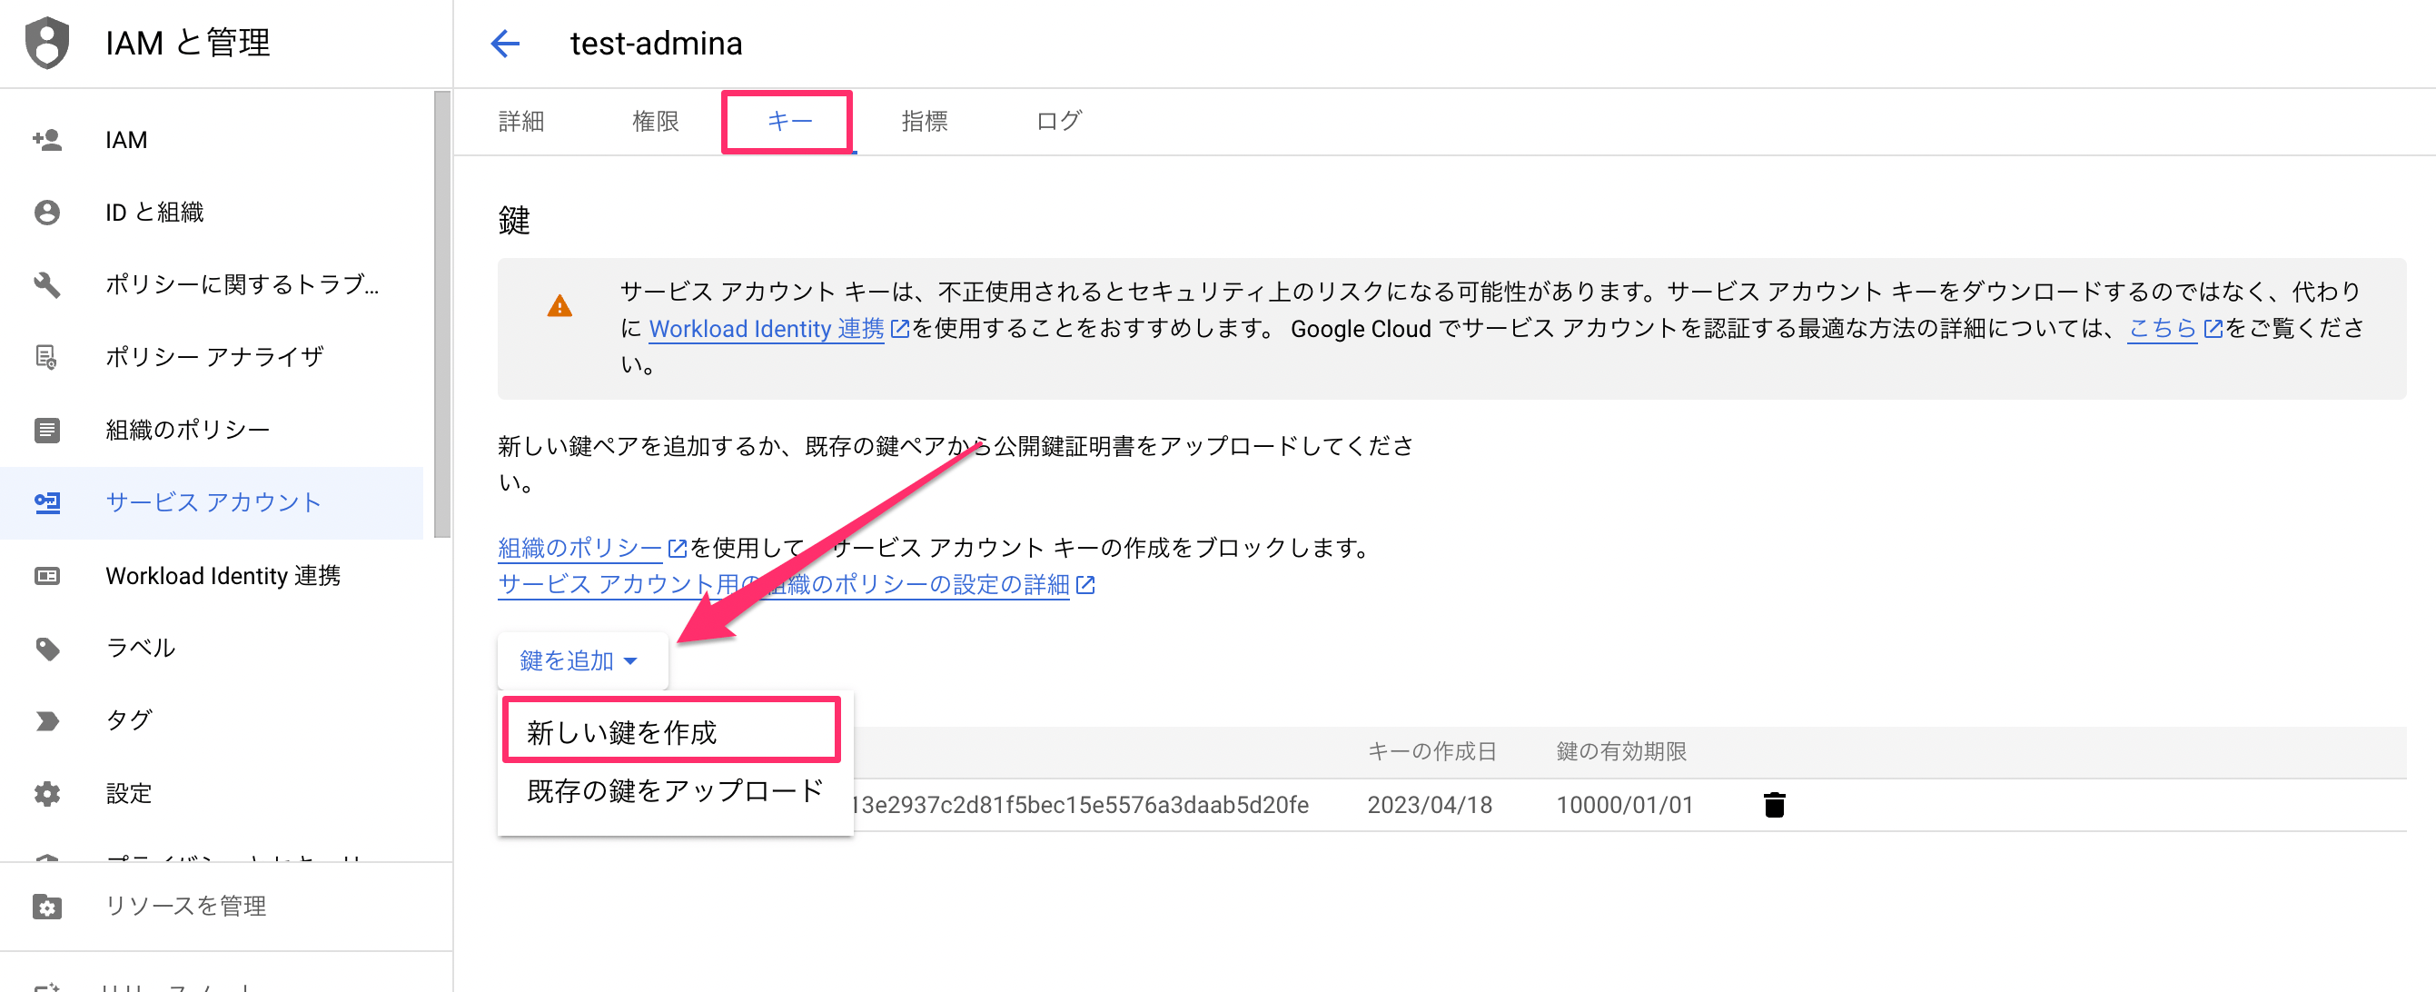
Task: Click the 組織のポリシー list icon
Action: (47, 430)
